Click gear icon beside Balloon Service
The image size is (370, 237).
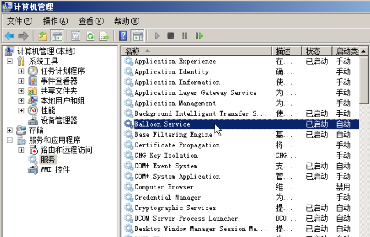(x=129, y=124)
